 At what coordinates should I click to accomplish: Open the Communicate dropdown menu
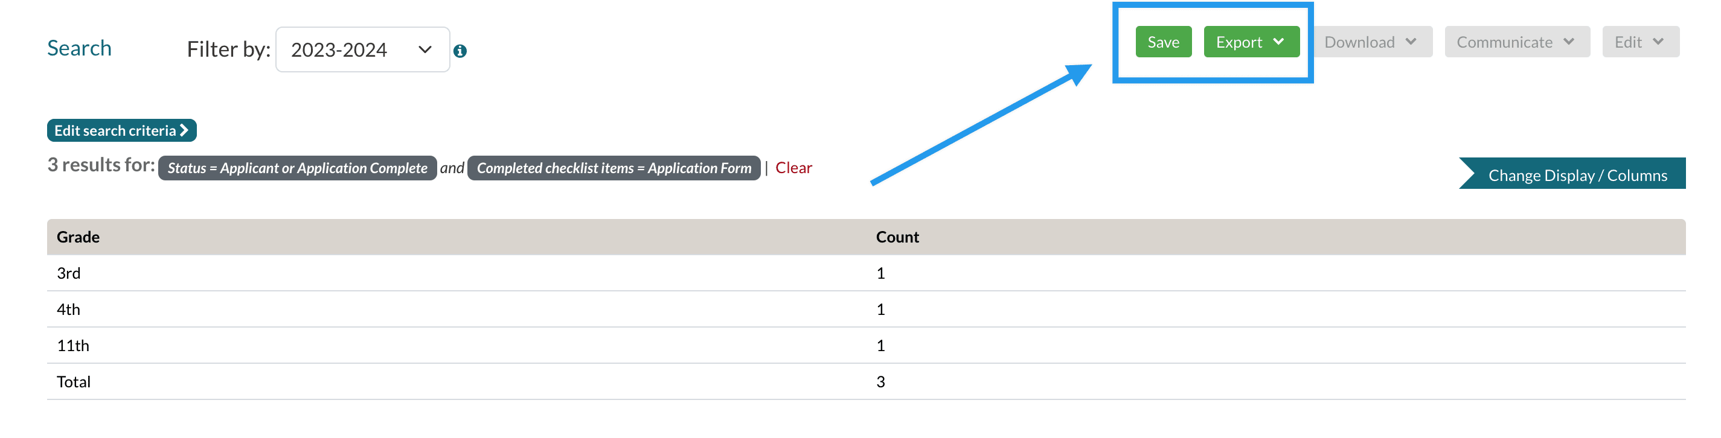[1516, 42]
